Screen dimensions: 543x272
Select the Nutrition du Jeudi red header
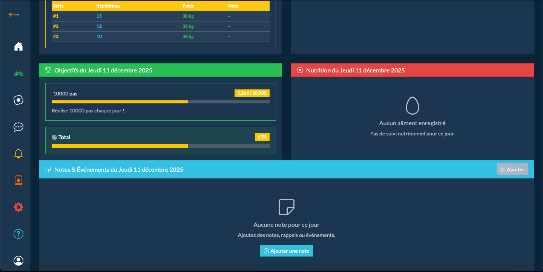click(412, 70)
